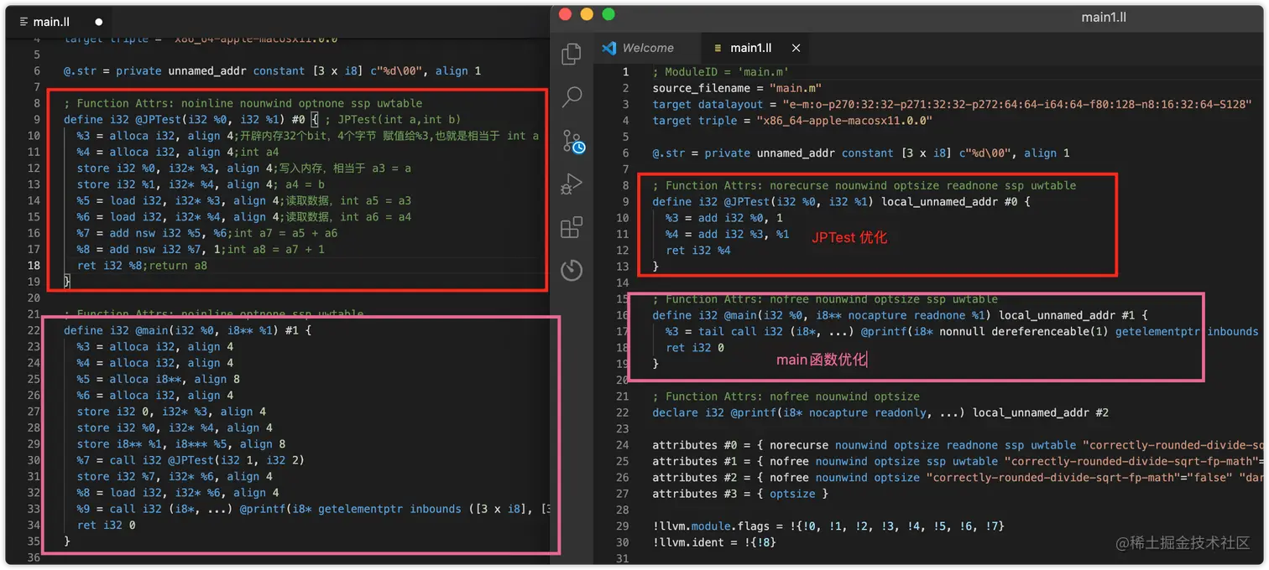Select the main1.ll tab
The image size is (1269, 570).
pos(751,48)
